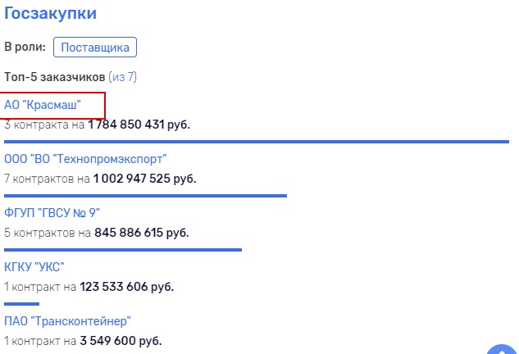Click the blue scroll-to-top round icon

[x=502, y=349]
